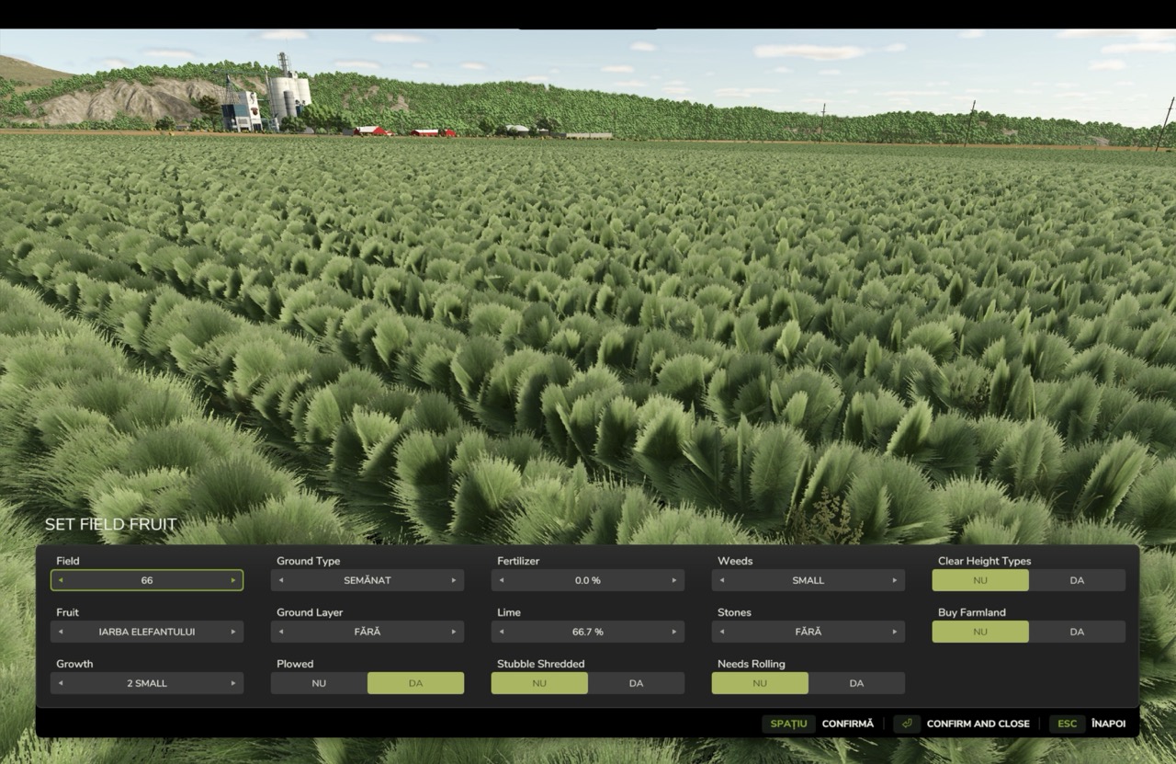
Task: Click the left arrow of Field selector
Action: click(x=61, y=580)
